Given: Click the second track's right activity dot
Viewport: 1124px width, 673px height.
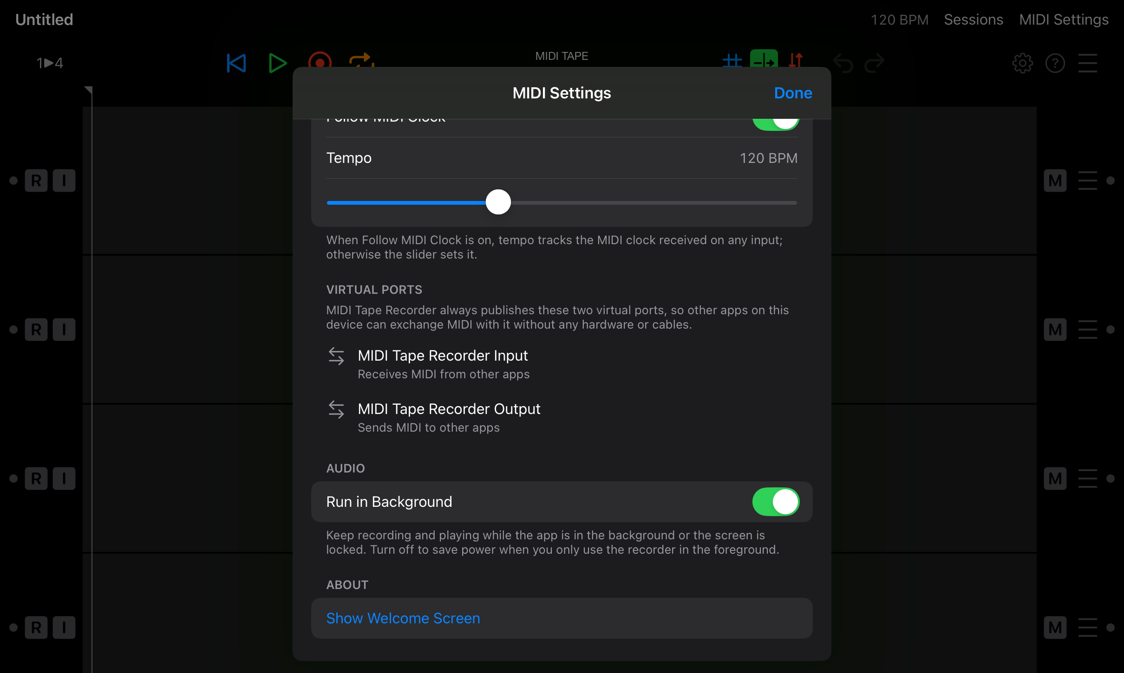Looking at the screenshot, I should [1111, 330].
